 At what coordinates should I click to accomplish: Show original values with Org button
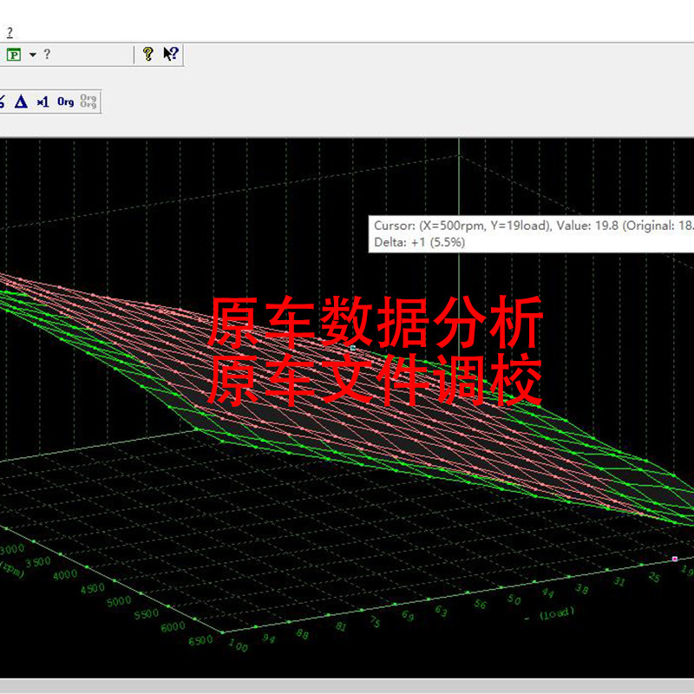(66, 102)
